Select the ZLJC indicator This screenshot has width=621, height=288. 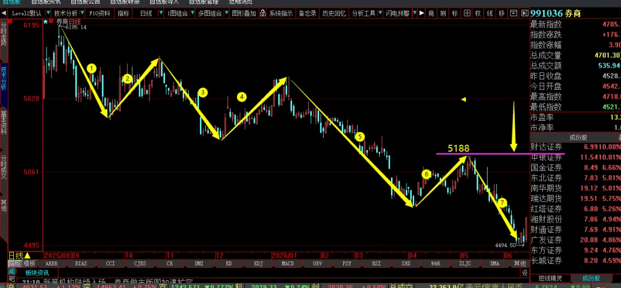pos(465,263)
